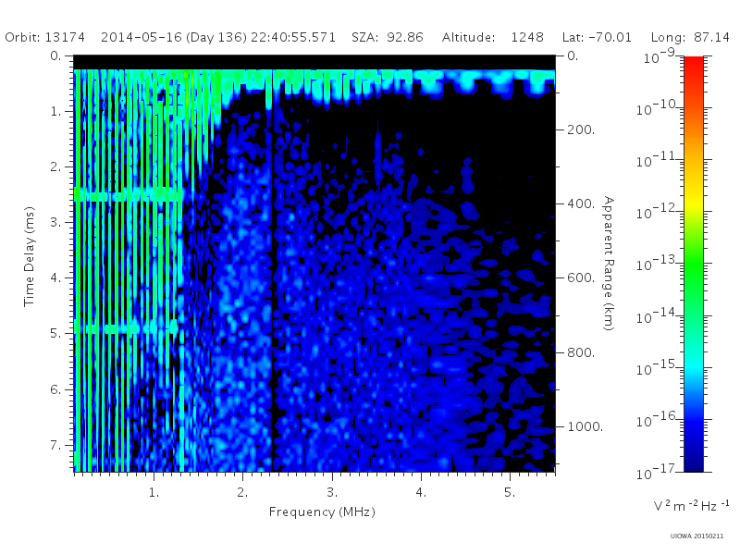This screenshot has height=555, width=740.
Task: Click the 'UIOWA 20150211' footer text
Action: [697, 536]
